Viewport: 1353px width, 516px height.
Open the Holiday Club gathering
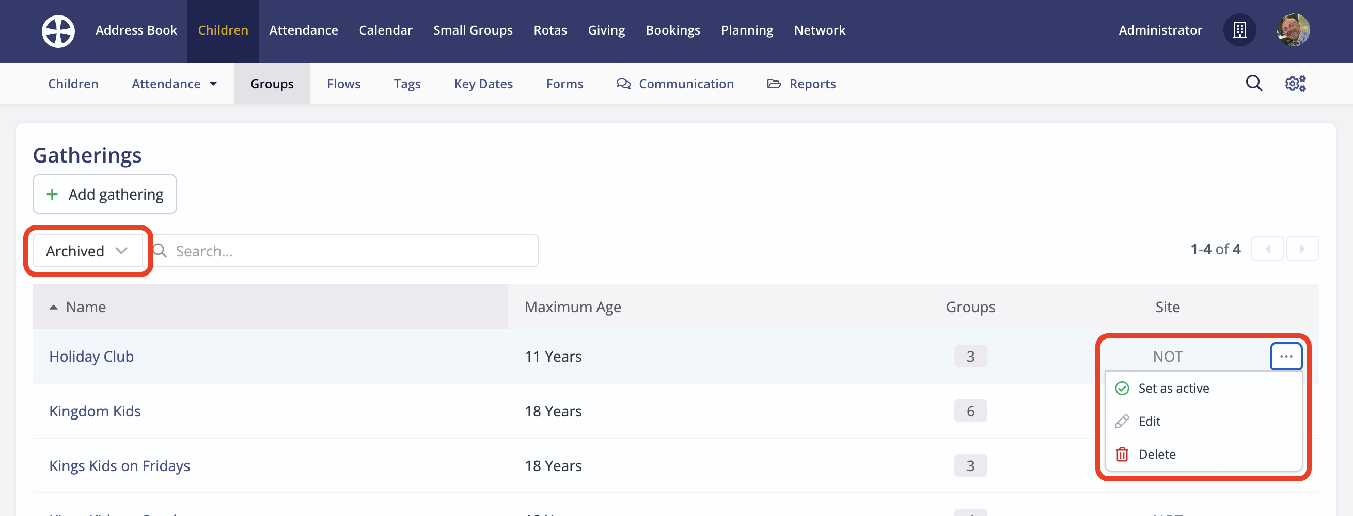(x=91, y=357)
